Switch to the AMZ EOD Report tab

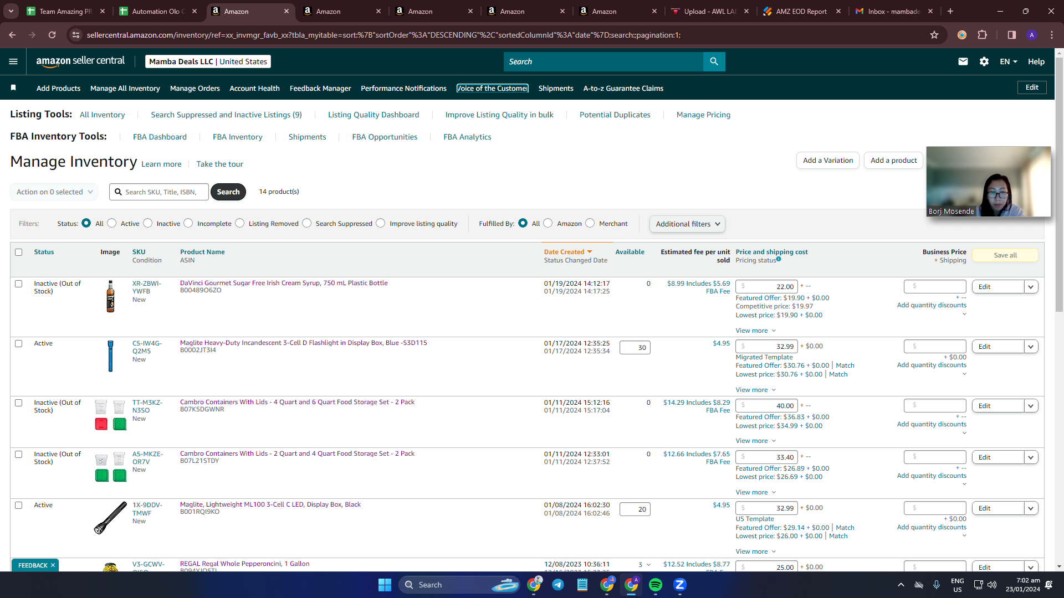click(x=801, y=11)
